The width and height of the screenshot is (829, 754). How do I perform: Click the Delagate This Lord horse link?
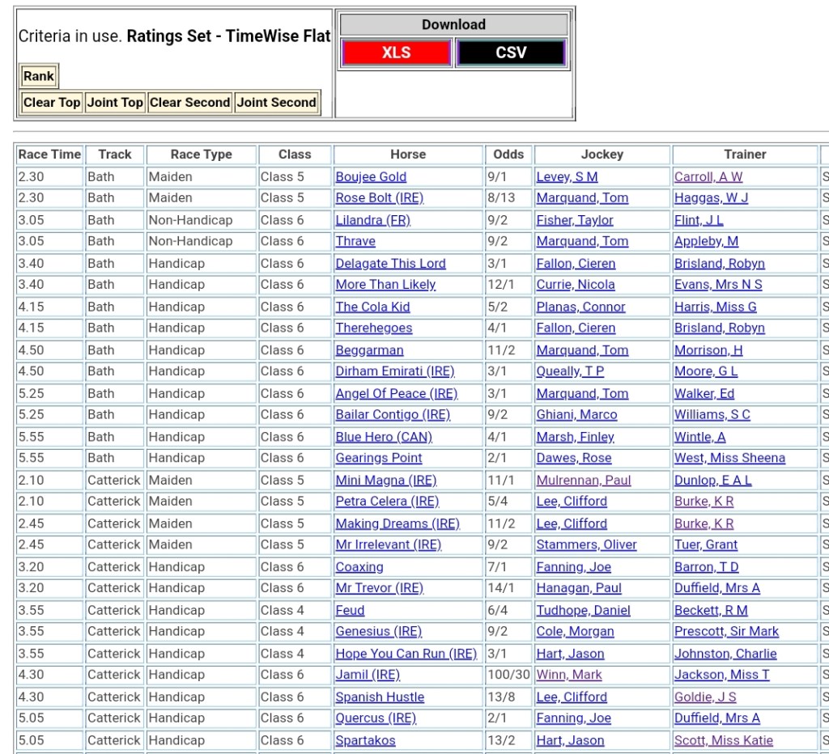click(390, 264)
